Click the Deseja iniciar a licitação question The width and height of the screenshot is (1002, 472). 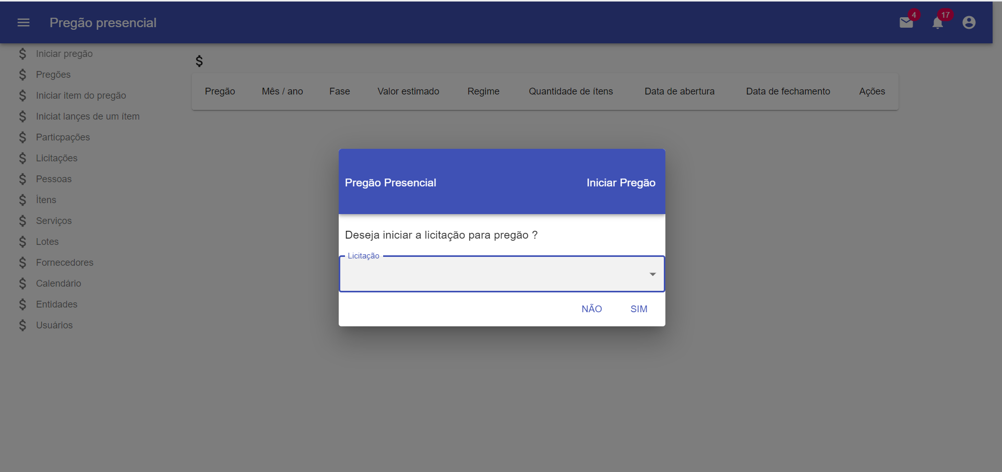pyautogui.click(x=441, y=235)
